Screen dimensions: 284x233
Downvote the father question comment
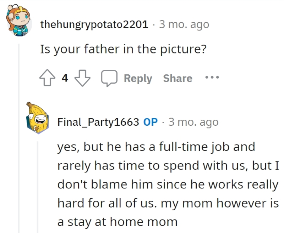(x=82, y=78)
